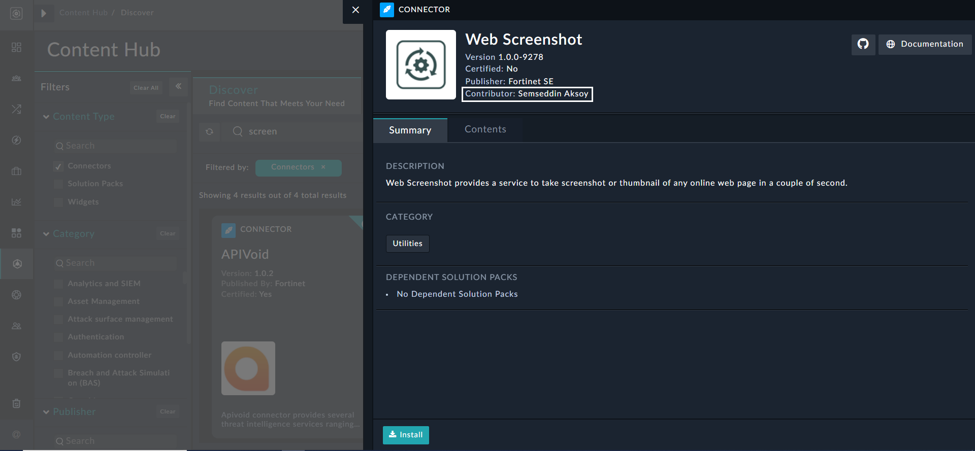The height and width of the screenshot is (451, 975).
Task: Click the FortiSOAR logo in the sidebar
Action: pos(16,14)
